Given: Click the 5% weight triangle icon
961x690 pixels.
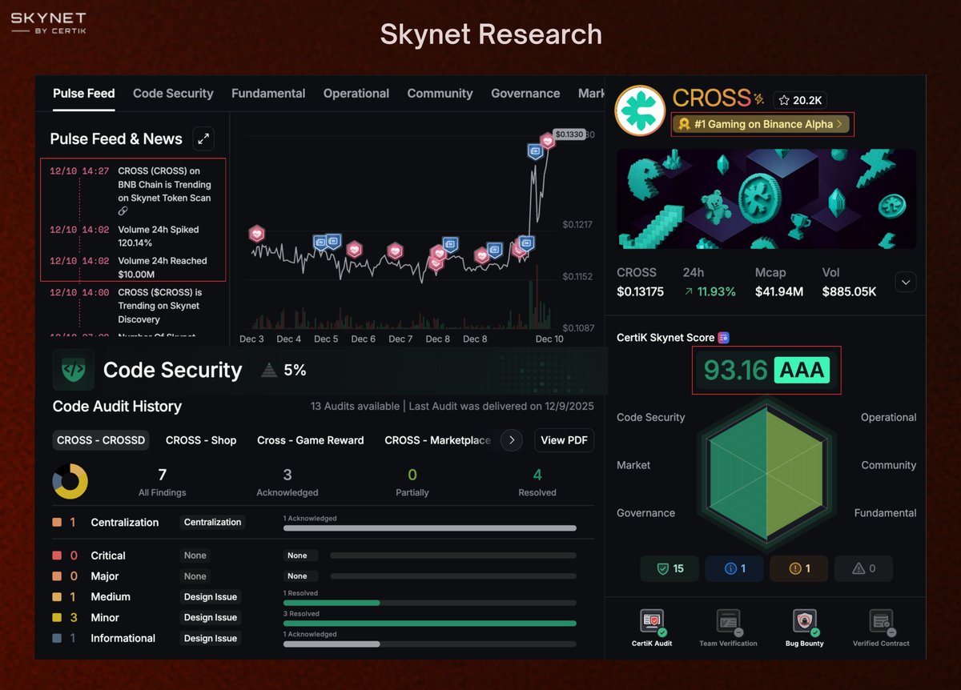Looking at the screenshot, I should (x=270, y=370).
